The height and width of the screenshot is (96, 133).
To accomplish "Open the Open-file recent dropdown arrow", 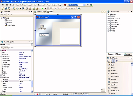I will (20, 9).
